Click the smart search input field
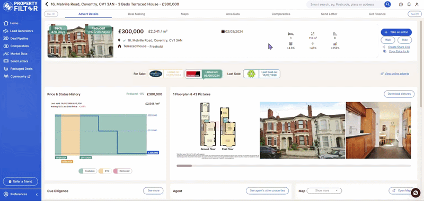 point(345,4)
